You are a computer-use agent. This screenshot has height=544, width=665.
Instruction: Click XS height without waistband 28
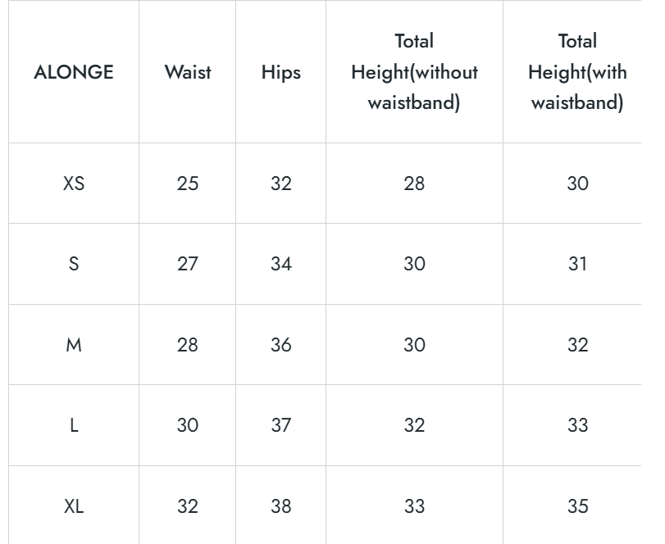click(x=414, y=184)
